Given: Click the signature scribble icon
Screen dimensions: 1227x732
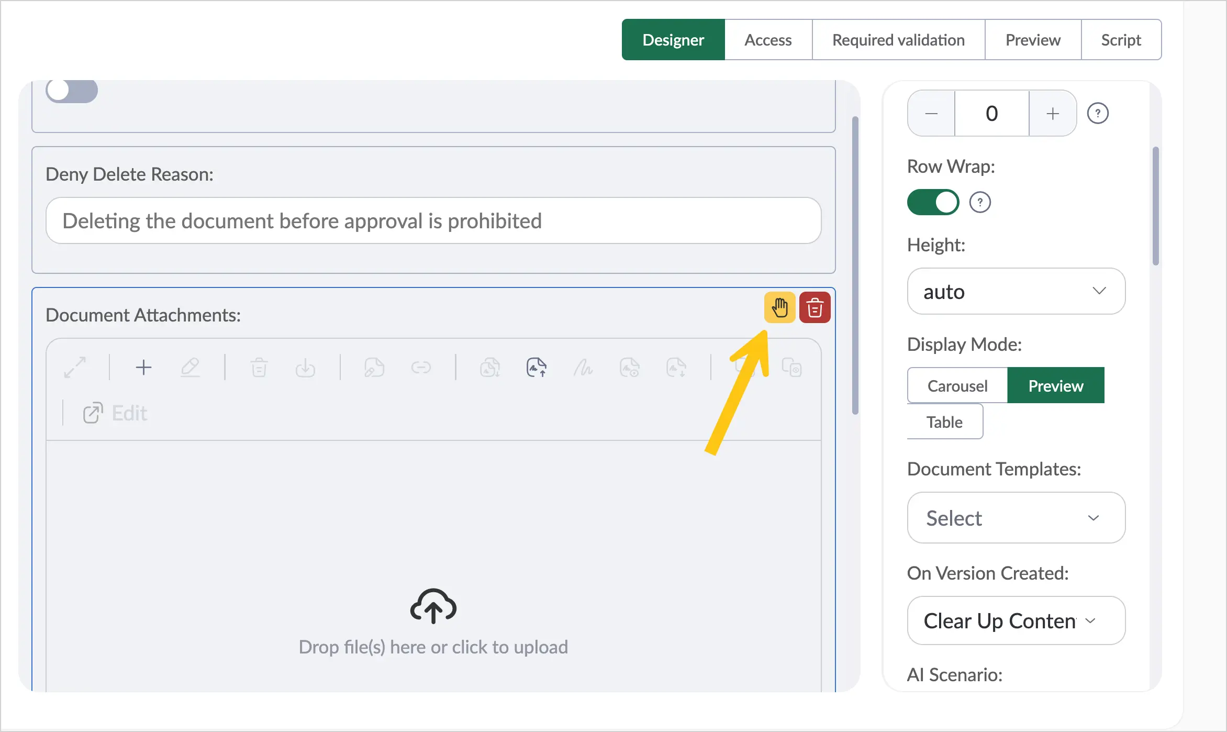Looking at the screenshot, I should (583, 368).
